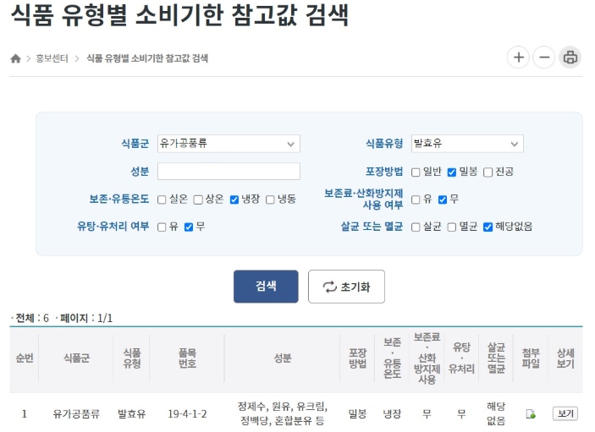The width and height of the screenshot is (595, 432).
Task: Check the 살균 sterilization checkbox
Action: 416,227
